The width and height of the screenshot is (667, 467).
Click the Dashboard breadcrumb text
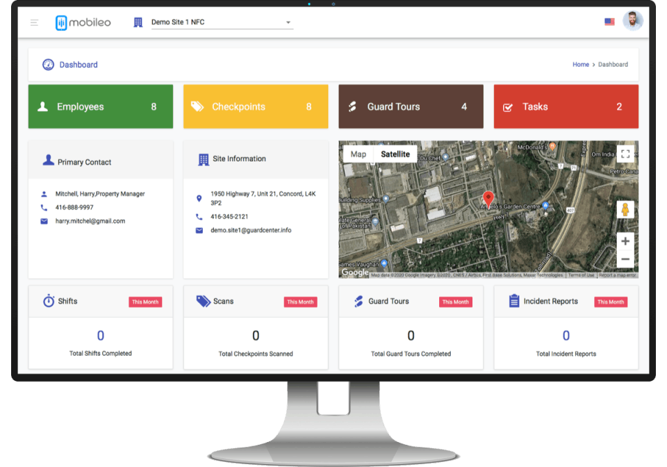point(613,64)
